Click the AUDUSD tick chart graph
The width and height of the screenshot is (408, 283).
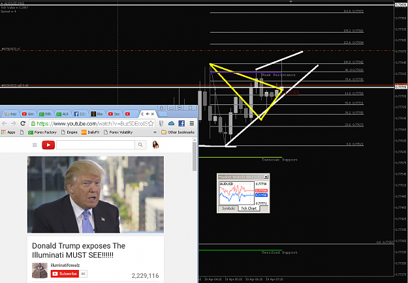236,193
